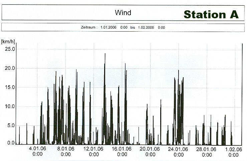
Task: Click the [km/h] unit label
Action: 7,41
